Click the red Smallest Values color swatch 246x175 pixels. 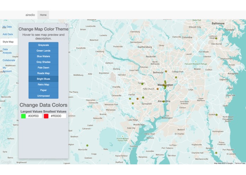point(46,116)
